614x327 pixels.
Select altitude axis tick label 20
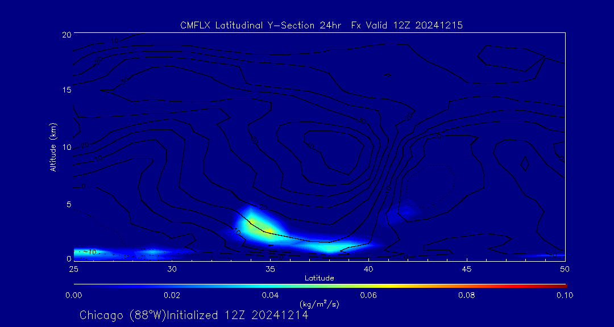click(x=66, y=34)
